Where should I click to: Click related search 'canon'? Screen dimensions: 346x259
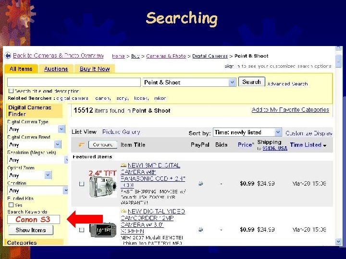103,98
